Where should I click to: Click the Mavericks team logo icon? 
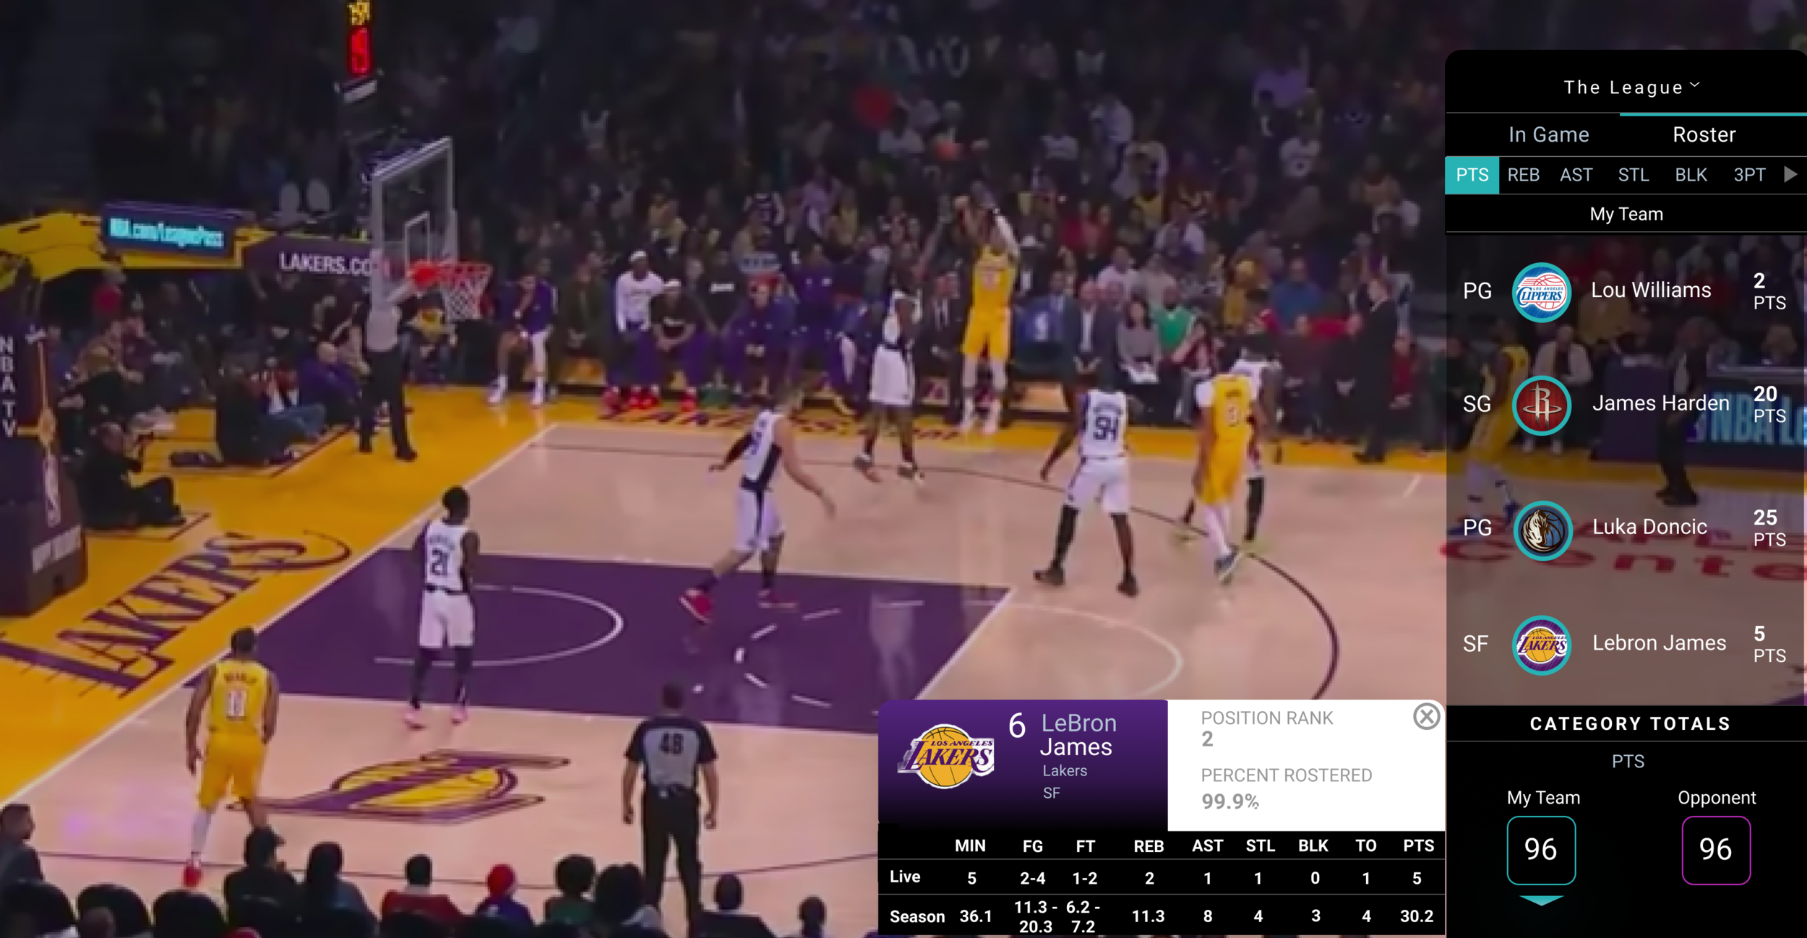pos(1542,530)
